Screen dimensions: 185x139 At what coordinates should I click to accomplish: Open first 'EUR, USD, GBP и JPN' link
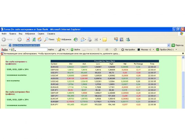point(17,69)
